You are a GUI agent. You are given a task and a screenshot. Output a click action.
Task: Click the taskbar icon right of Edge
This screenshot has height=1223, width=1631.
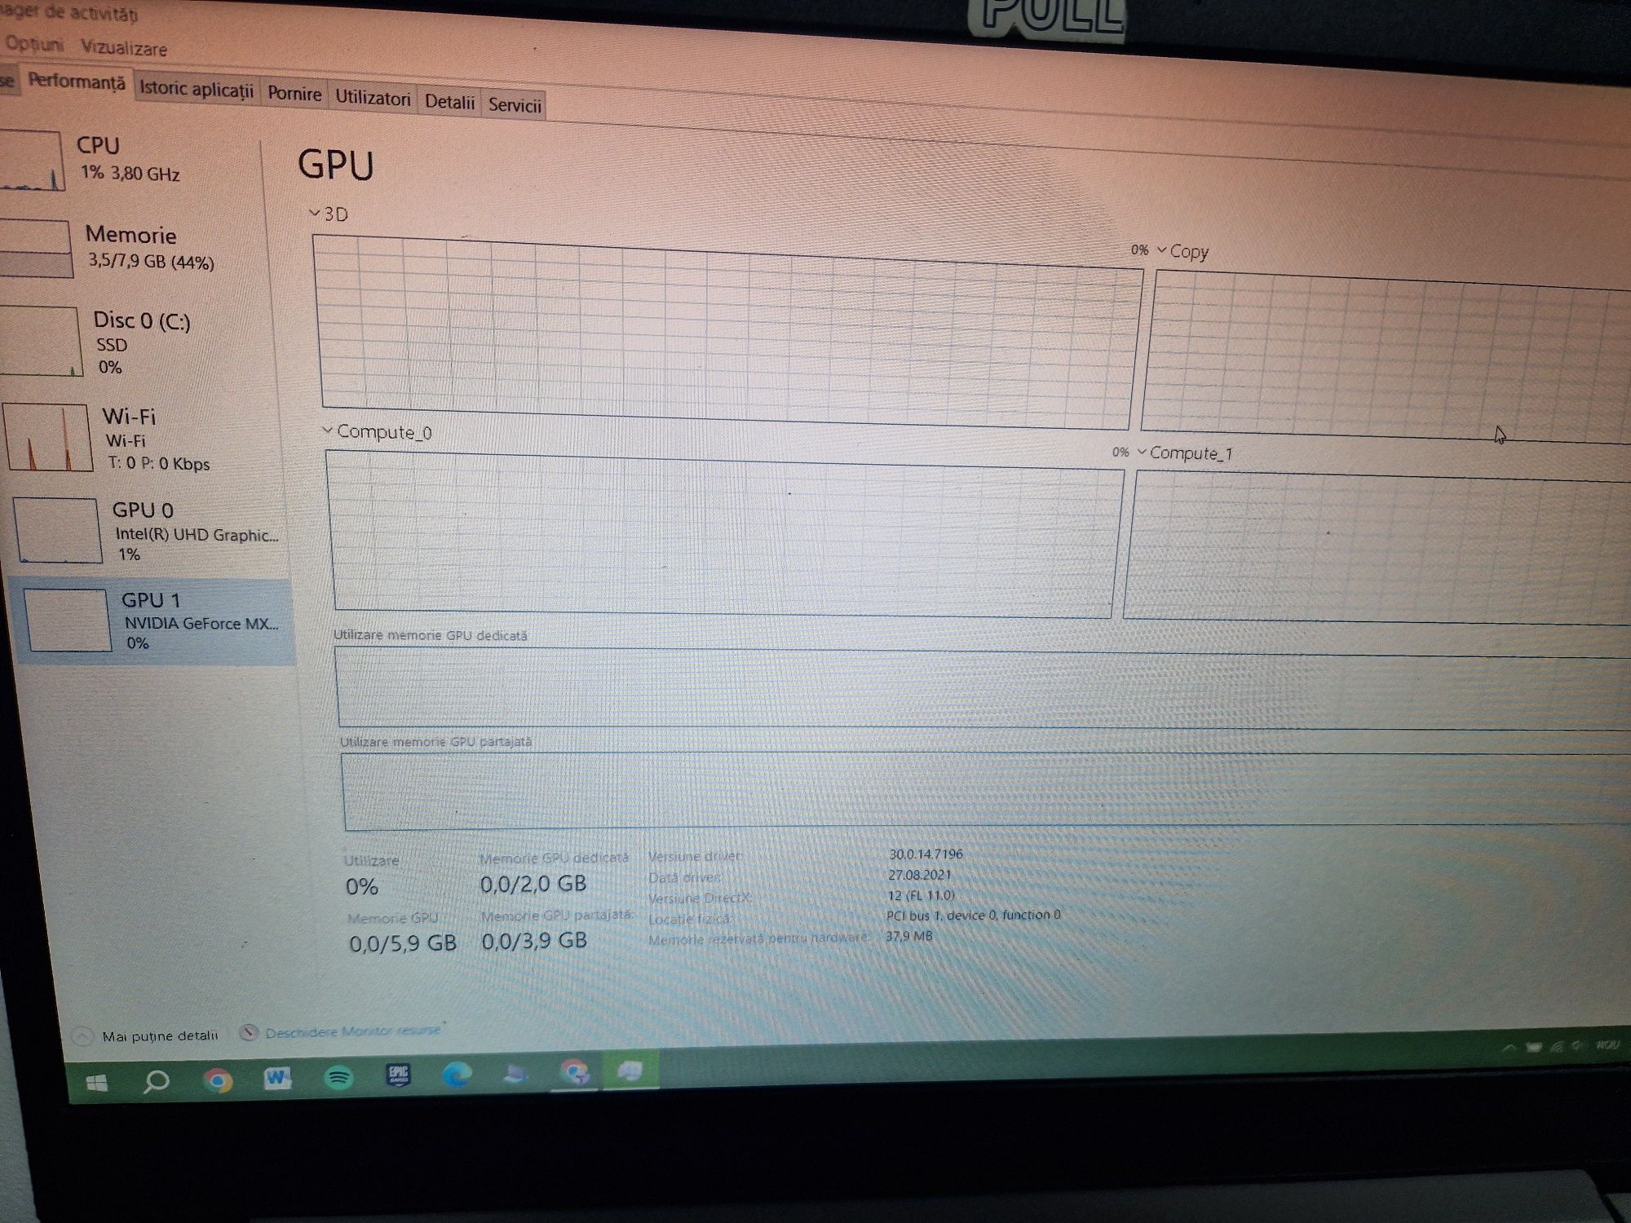pos(515,1074)
